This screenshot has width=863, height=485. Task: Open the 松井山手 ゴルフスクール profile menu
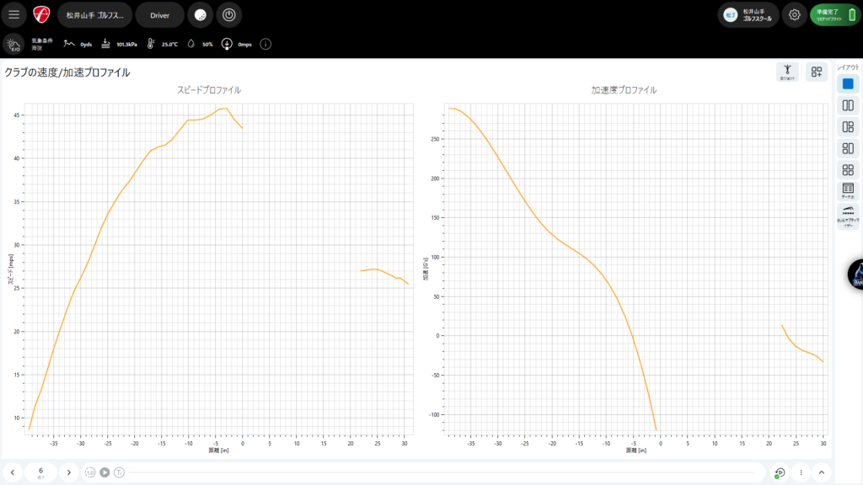click(748, 15)
